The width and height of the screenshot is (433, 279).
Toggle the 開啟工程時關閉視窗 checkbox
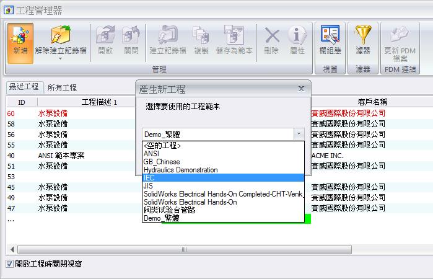click(x=9, y=263)
